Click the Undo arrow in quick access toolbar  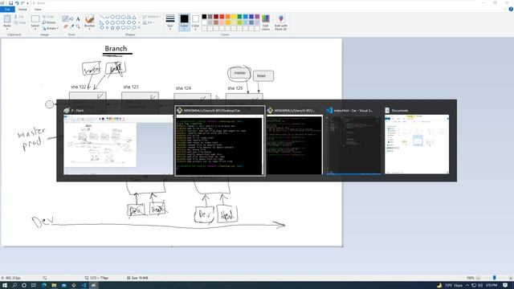click(x=17, y=3)
